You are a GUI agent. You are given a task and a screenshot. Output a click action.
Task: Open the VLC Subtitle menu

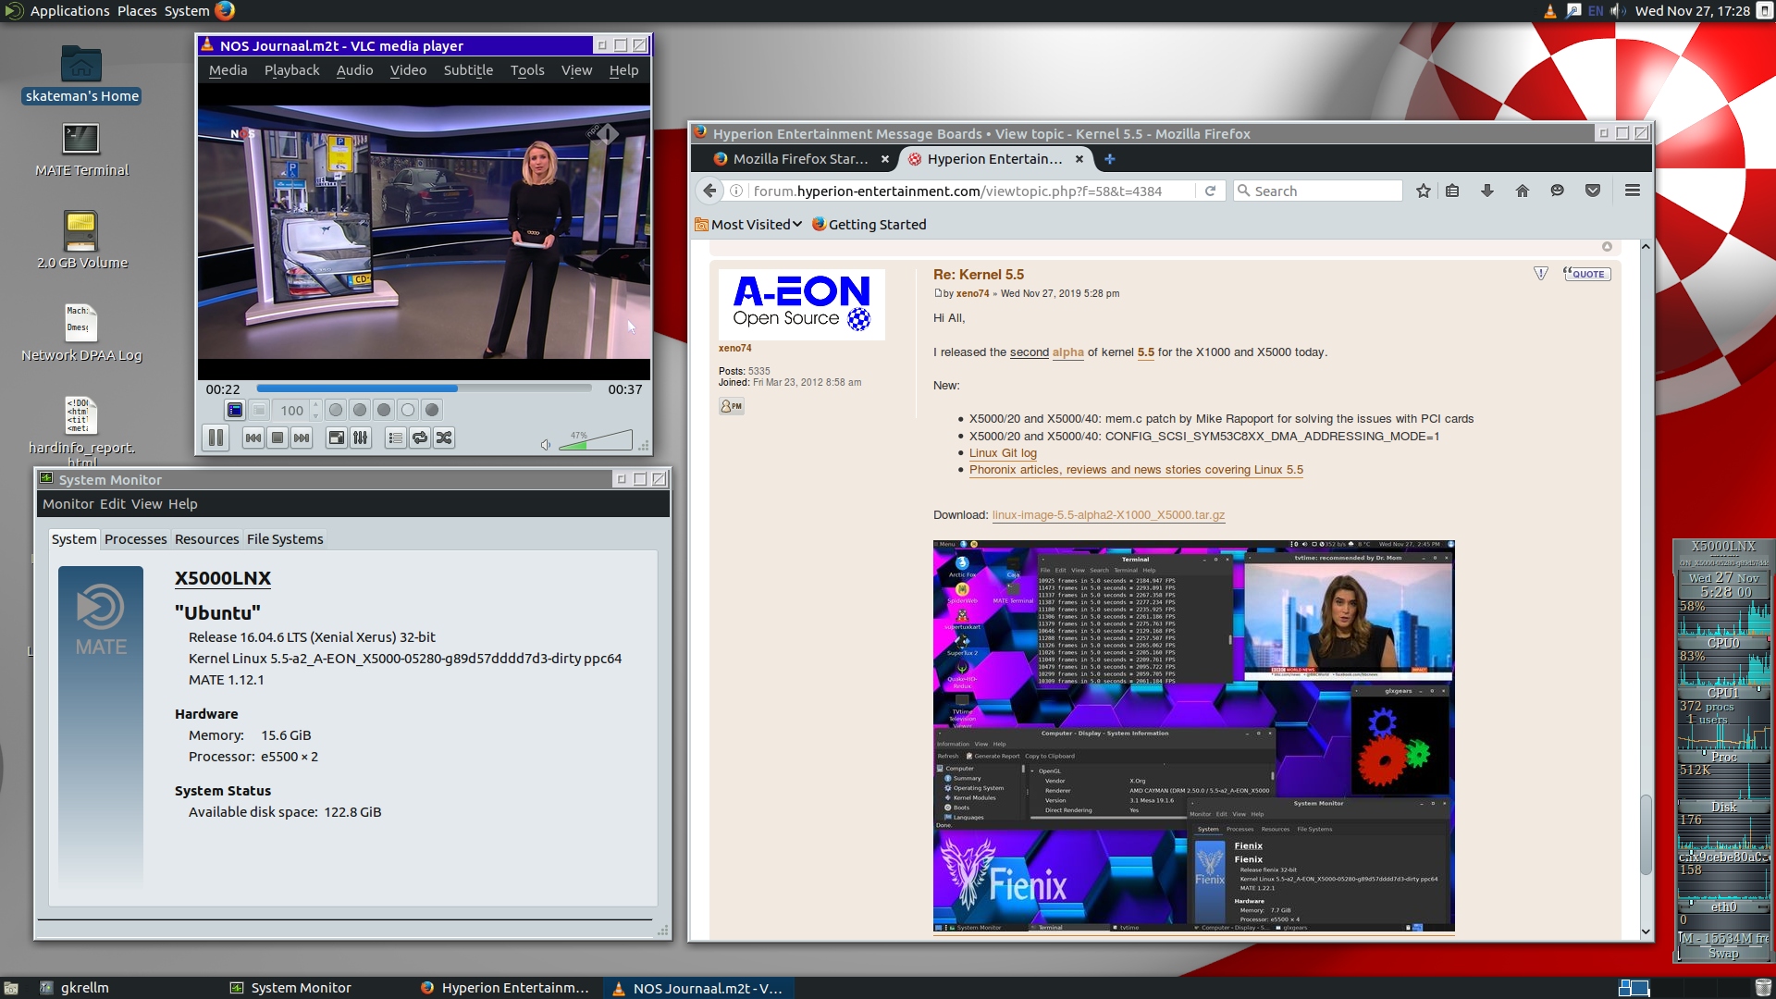click(x=468, y=70)
